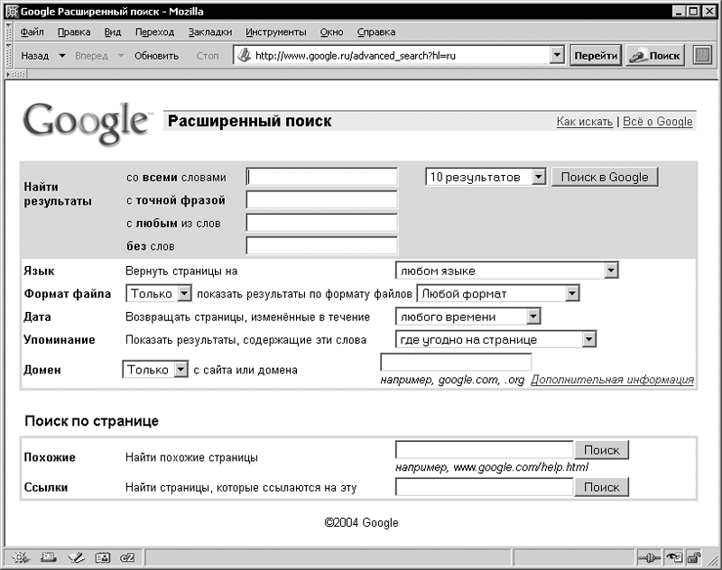Image resolution: width=722 pixels, height=570 pixels.
Task: Open the Переход menu
Action: coord(154,32)
